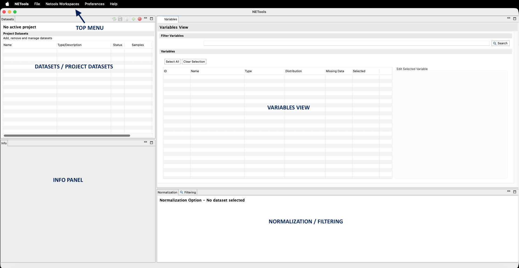
Task: Click the dataset settings file-gear icon
Action: click(x=126, y=19)
